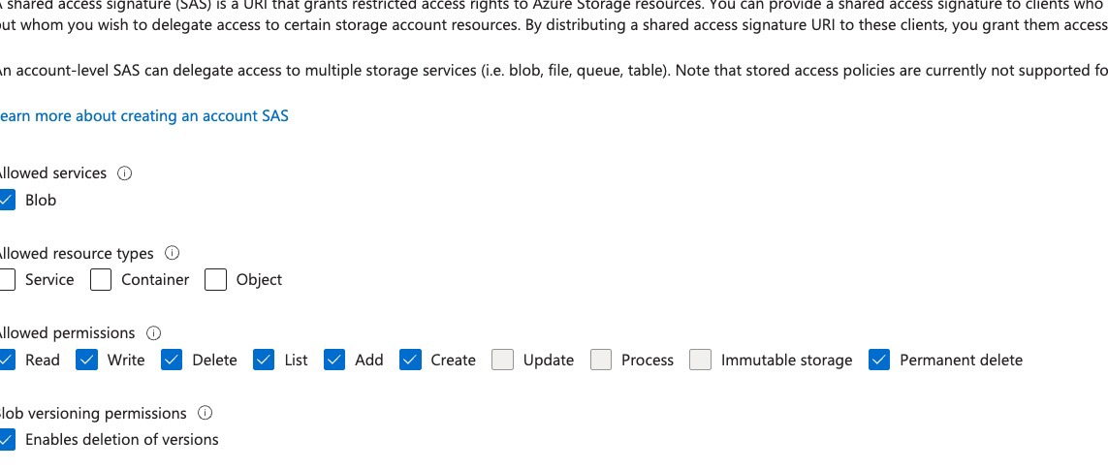This screenshot has height=470, width=1108.
Task: Disable the Write permission checkbox
Action: click(87, 360)
